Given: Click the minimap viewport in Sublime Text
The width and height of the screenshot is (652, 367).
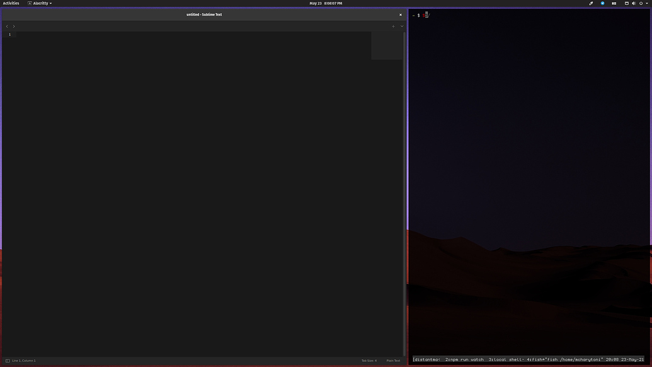Looking at the screenshot, I should [x=387, y=46].
